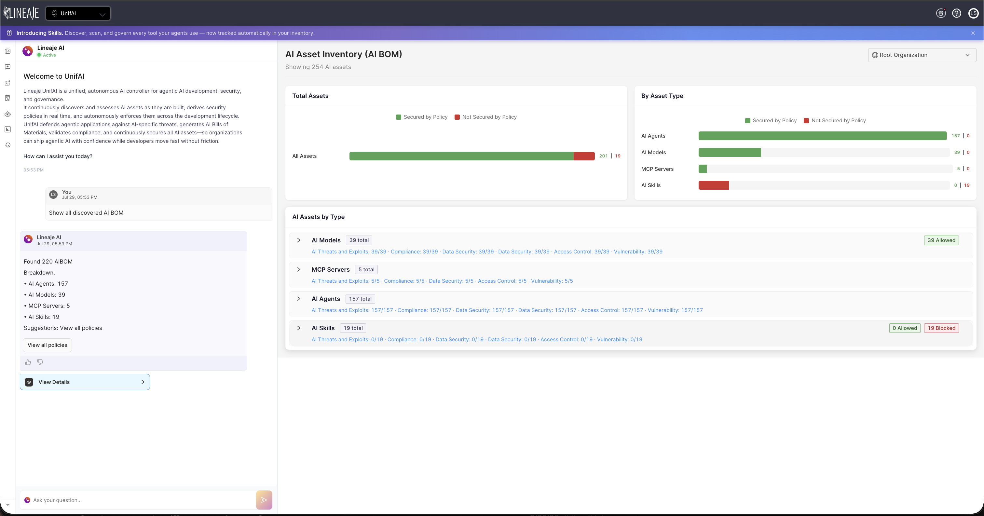
Task: Open the help question mark icon
Action: tap(956, 13)
